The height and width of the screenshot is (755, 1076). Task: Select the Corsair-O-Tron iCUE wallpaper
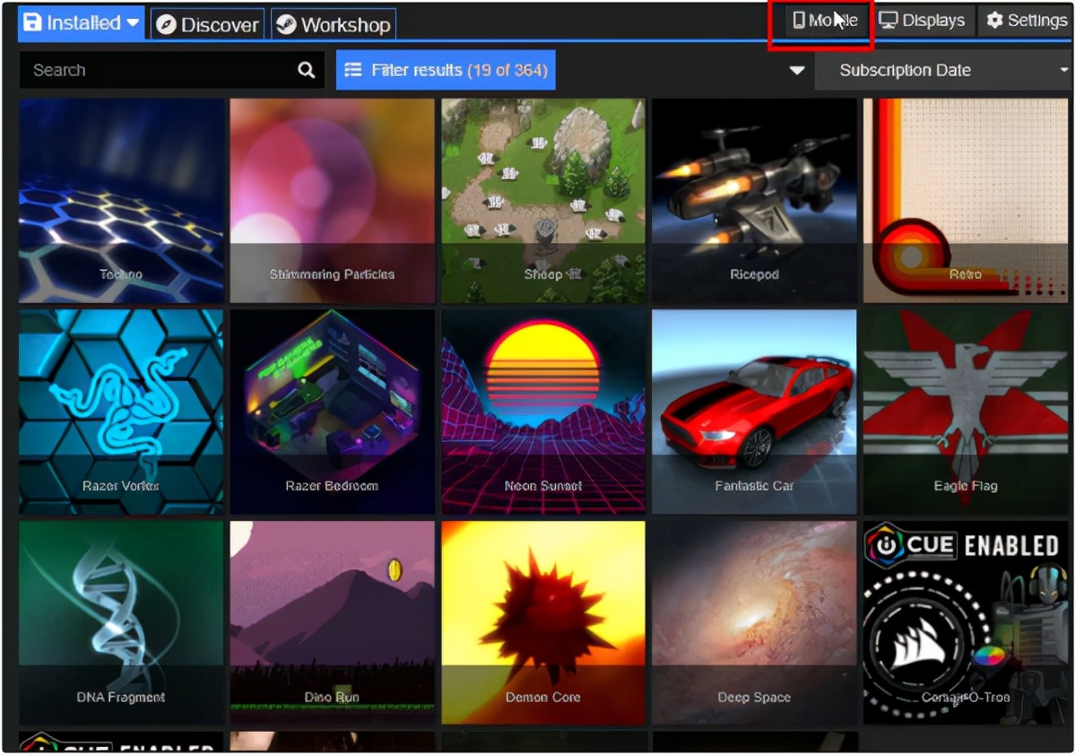[966, 623]
